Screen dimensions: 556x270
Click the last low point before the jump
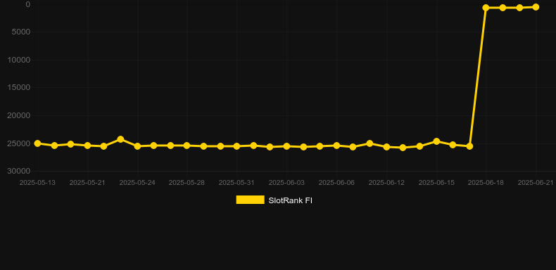point(469,146)
